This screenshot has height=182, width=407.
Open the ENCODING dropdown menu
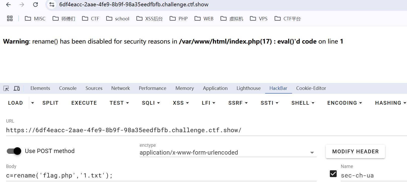coord(344,103)
